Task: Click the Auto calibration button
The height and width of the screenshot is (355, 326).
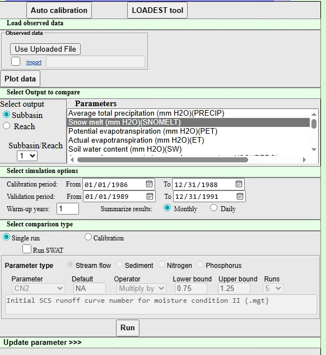Action: point(59,10)
